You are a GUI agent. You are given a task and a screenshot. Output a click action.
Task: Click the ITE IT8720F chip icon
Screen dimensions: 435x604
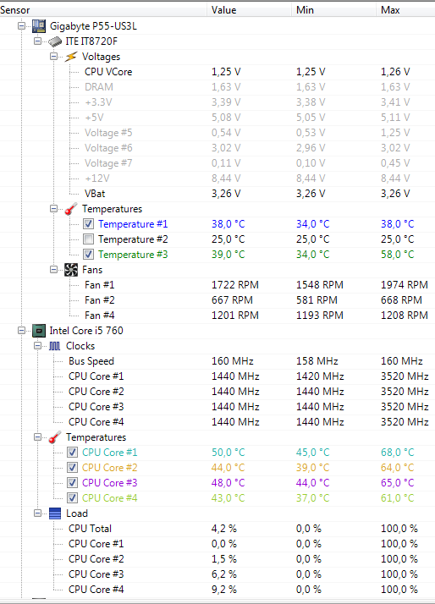click(55, 41)
